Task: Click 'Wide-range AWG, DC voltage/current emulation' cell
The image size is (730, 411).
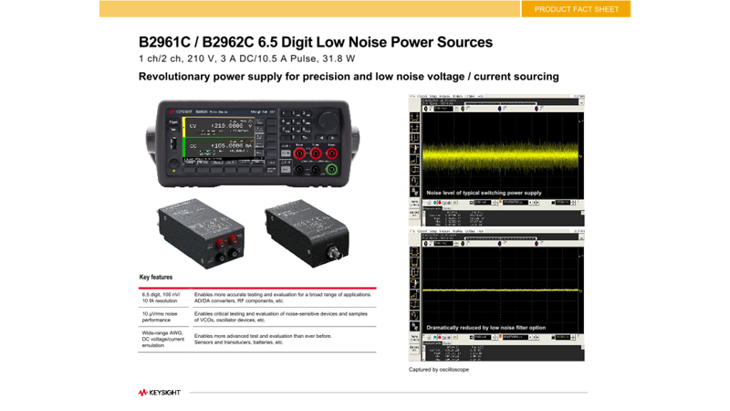Action: 163,339
